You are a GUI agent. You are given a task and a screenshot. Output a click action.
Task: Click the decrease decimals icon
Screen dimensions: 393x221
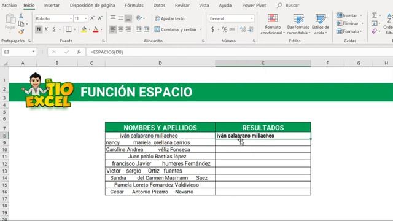(x=251, y=29)
